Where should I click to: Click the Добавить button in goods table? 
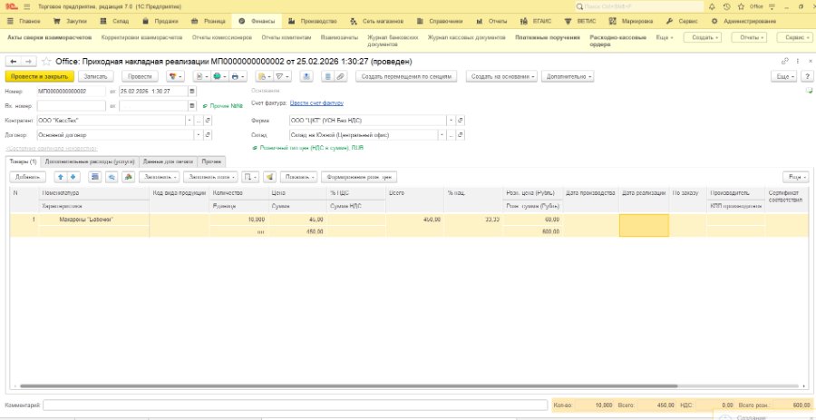tap(27, 177)
